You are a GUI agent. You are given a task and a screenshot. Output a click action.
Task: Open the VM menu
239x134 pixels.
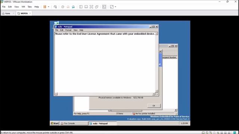23,7
